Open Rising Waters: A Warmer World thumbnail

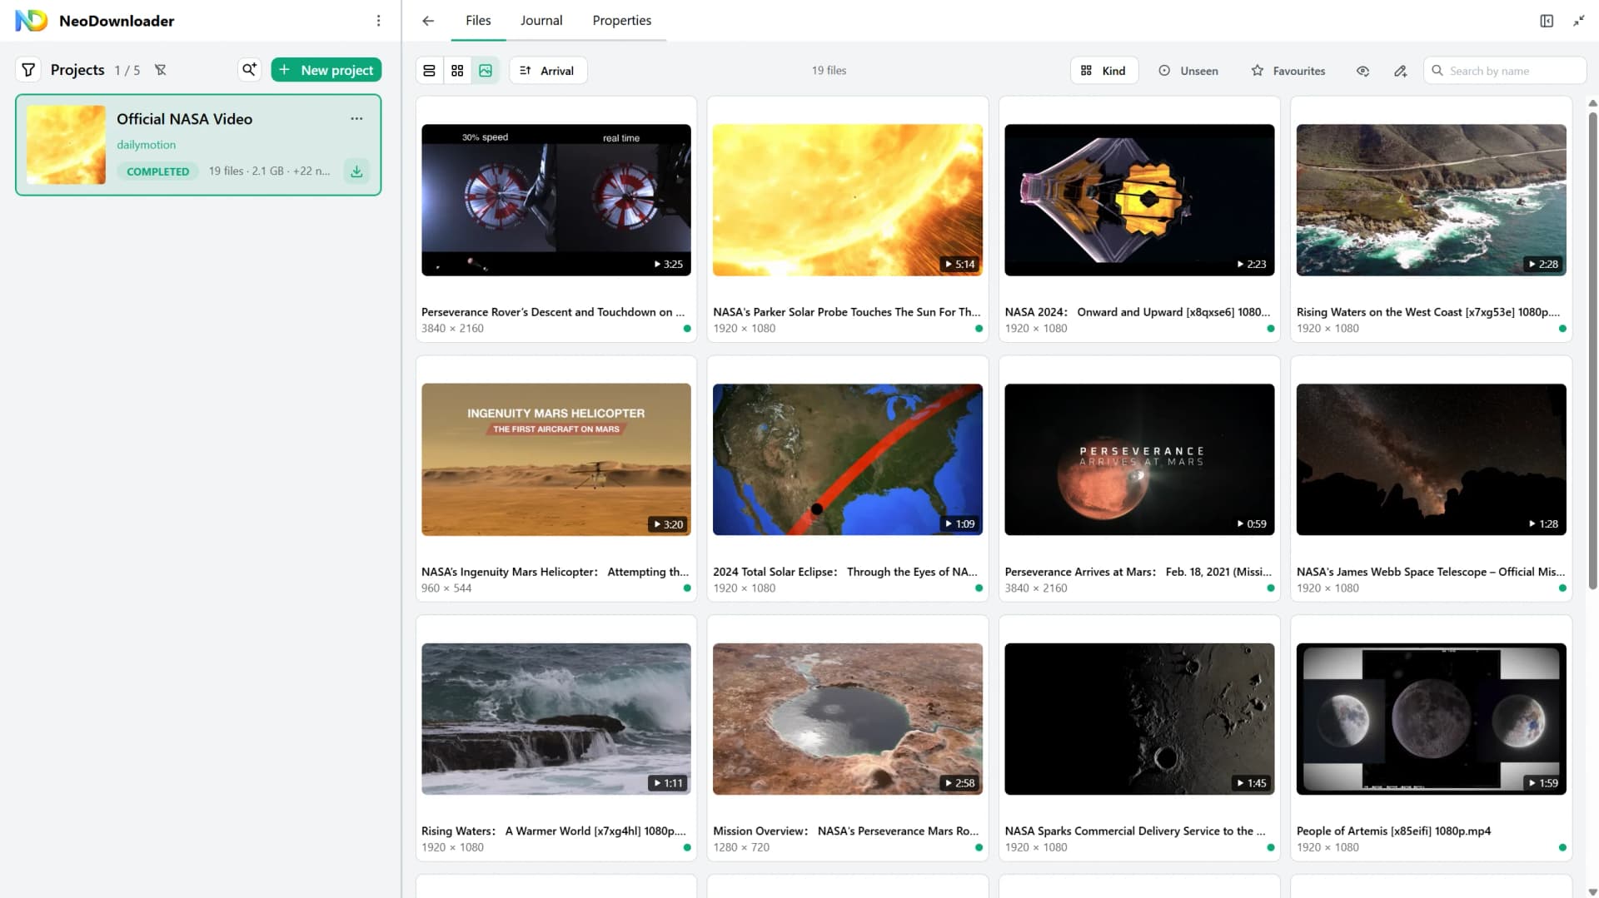click(x=556, y=719)
